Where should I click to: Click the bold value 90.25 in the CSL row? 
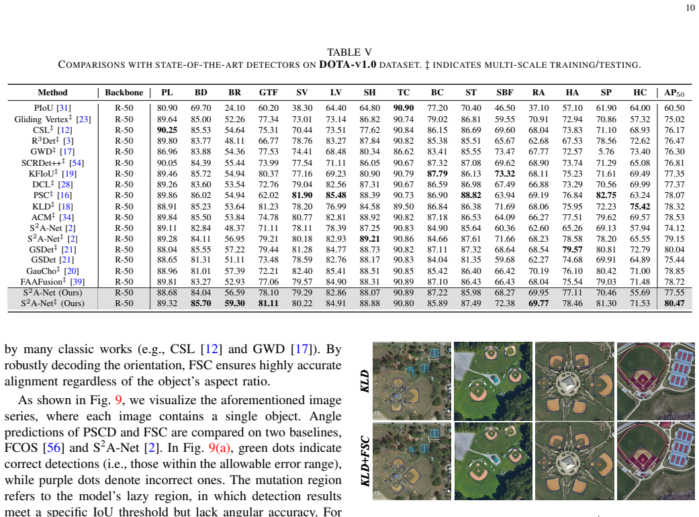click(x=167, y=130)
